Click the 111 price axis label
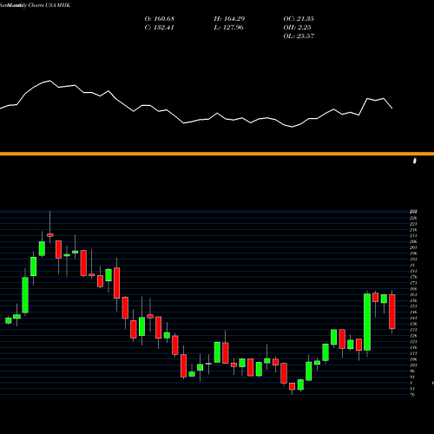The width and height of the screenshot is (434, 434). 413,353
